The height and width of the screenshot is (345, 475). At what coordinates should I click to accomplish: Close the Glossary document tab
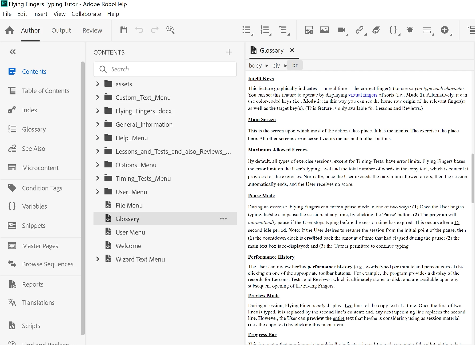tap(292, 50)
